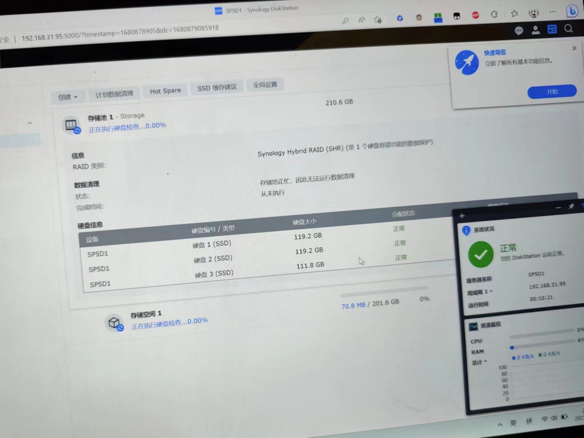Click the DSM search magnifier icon

[x=568, y=29]
